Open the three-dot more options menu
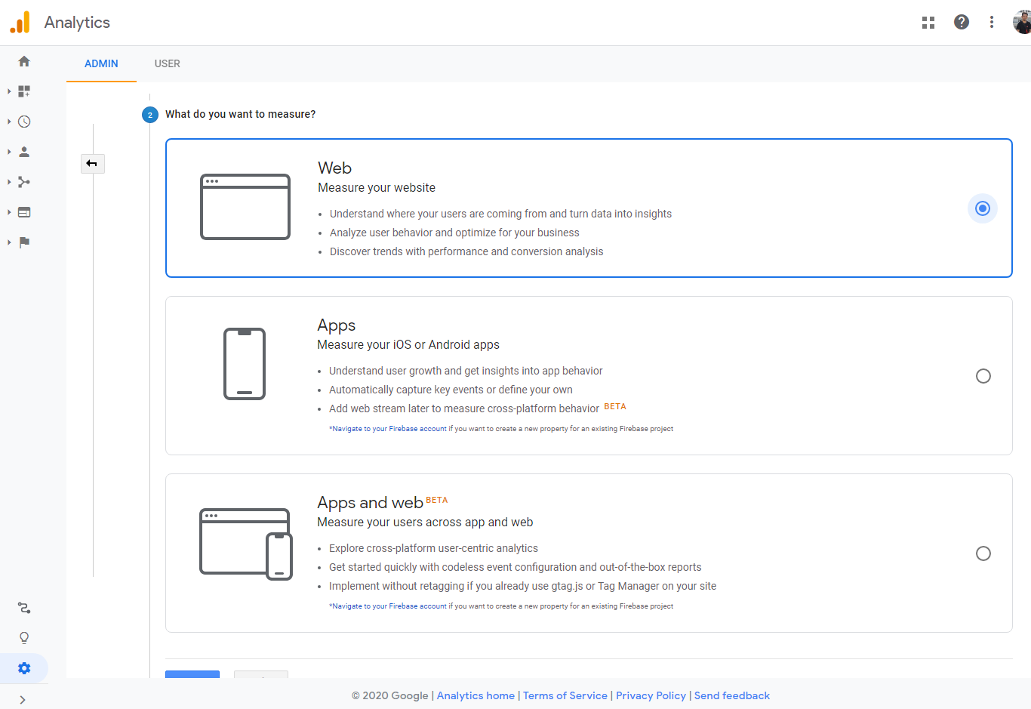Viewport: 1031px width, 709px height. pyautogui.click(x=992, y=23)
